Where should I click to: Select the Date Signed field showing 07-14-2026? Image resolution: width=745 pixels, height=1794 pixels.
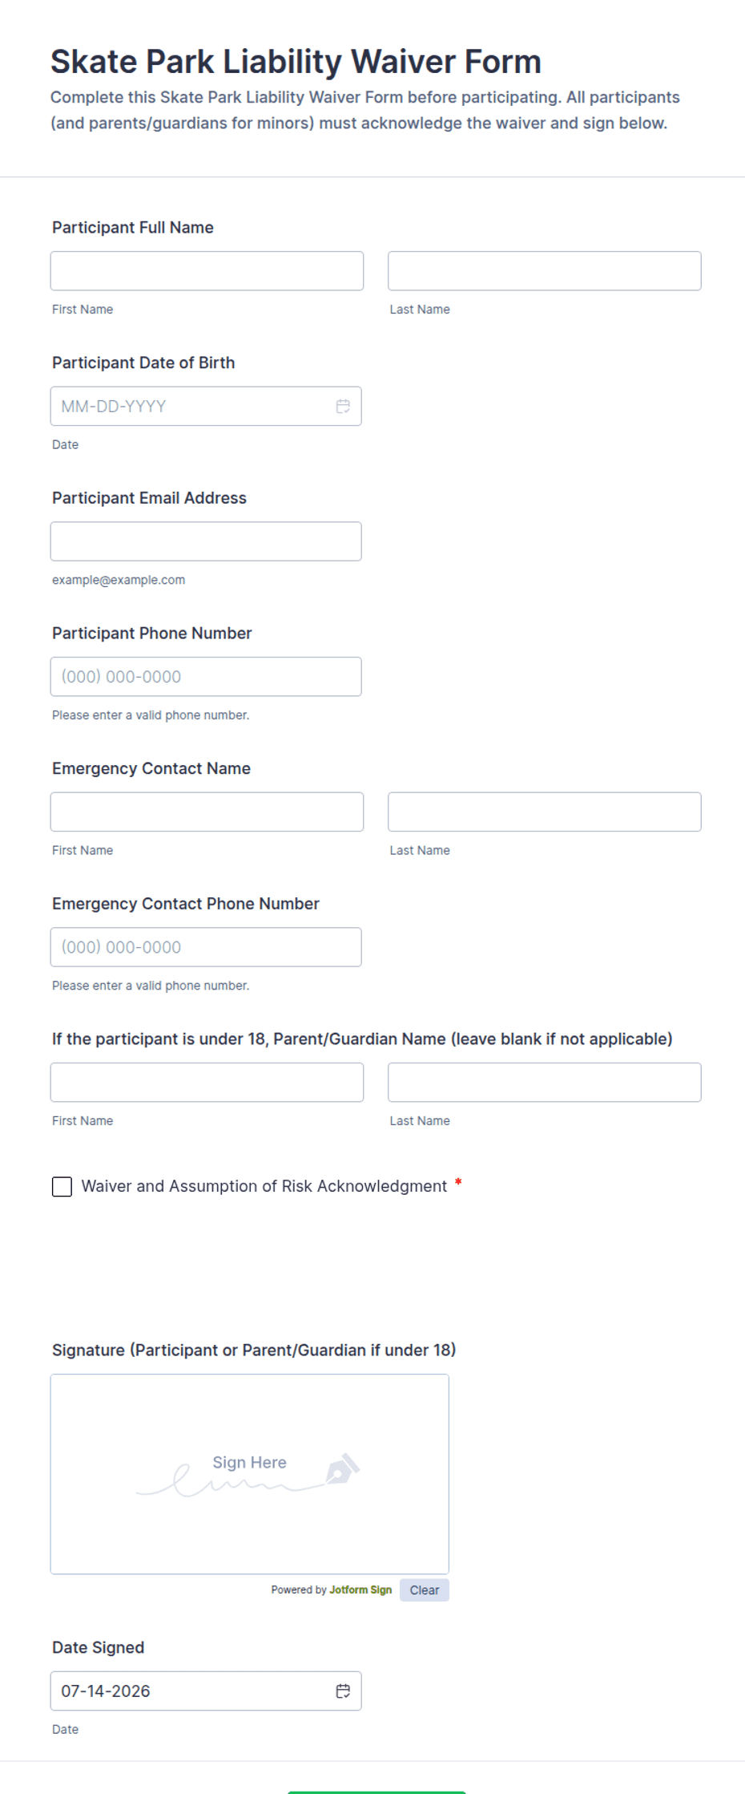click(206, 1691)
